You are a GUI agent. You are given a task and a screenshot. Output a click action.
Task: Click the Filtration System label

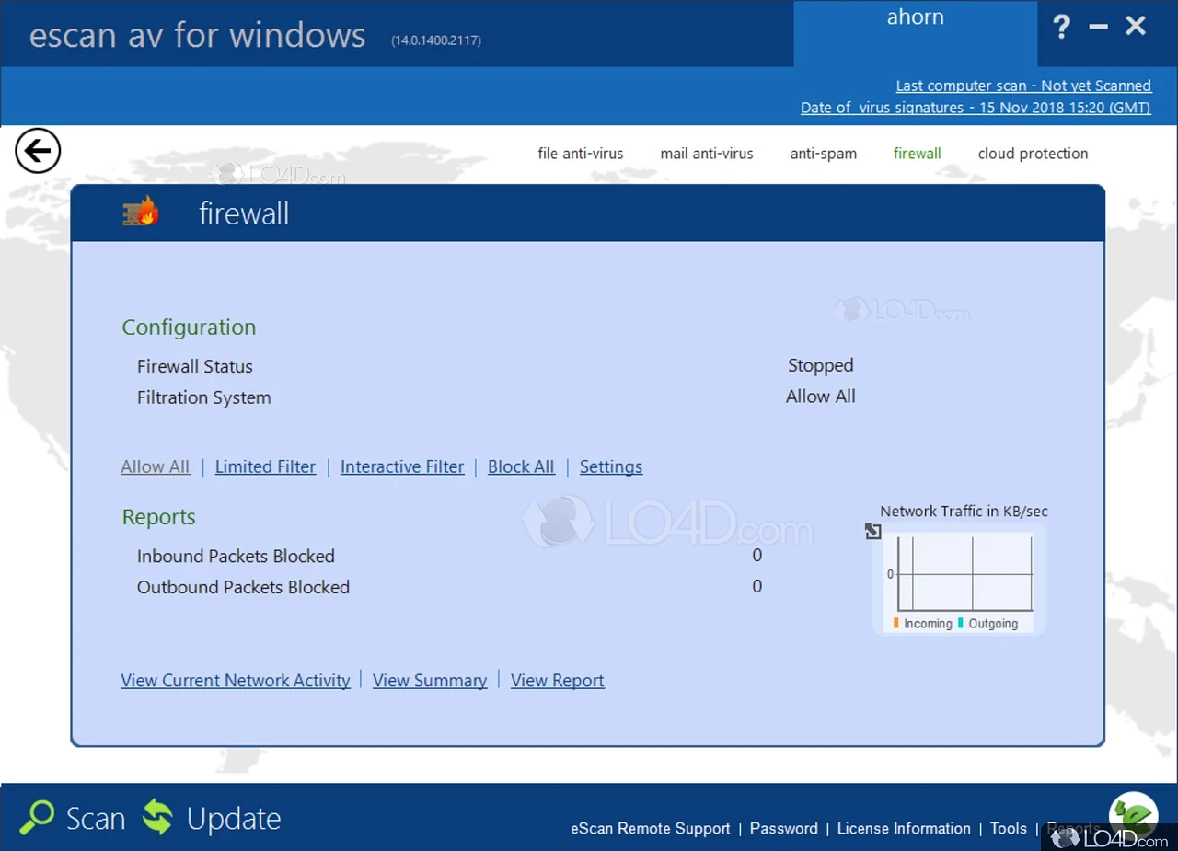[204, 397]
